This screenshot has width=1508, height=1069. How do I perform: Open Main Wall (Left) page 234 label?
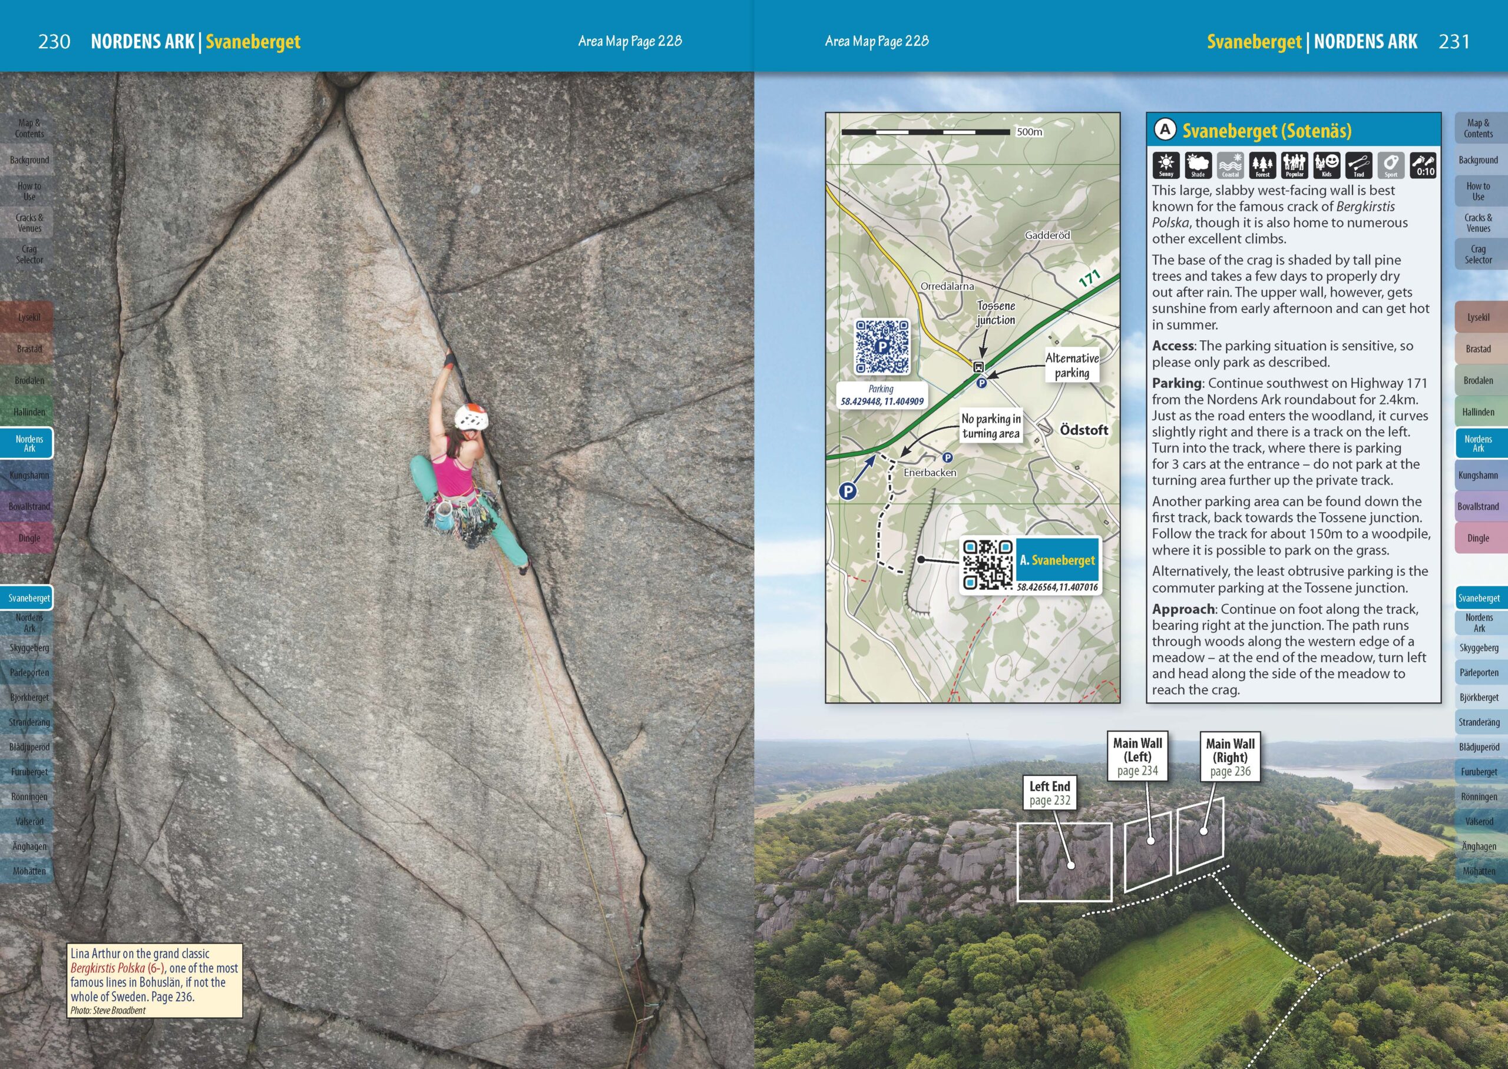tap(1137, 756)
